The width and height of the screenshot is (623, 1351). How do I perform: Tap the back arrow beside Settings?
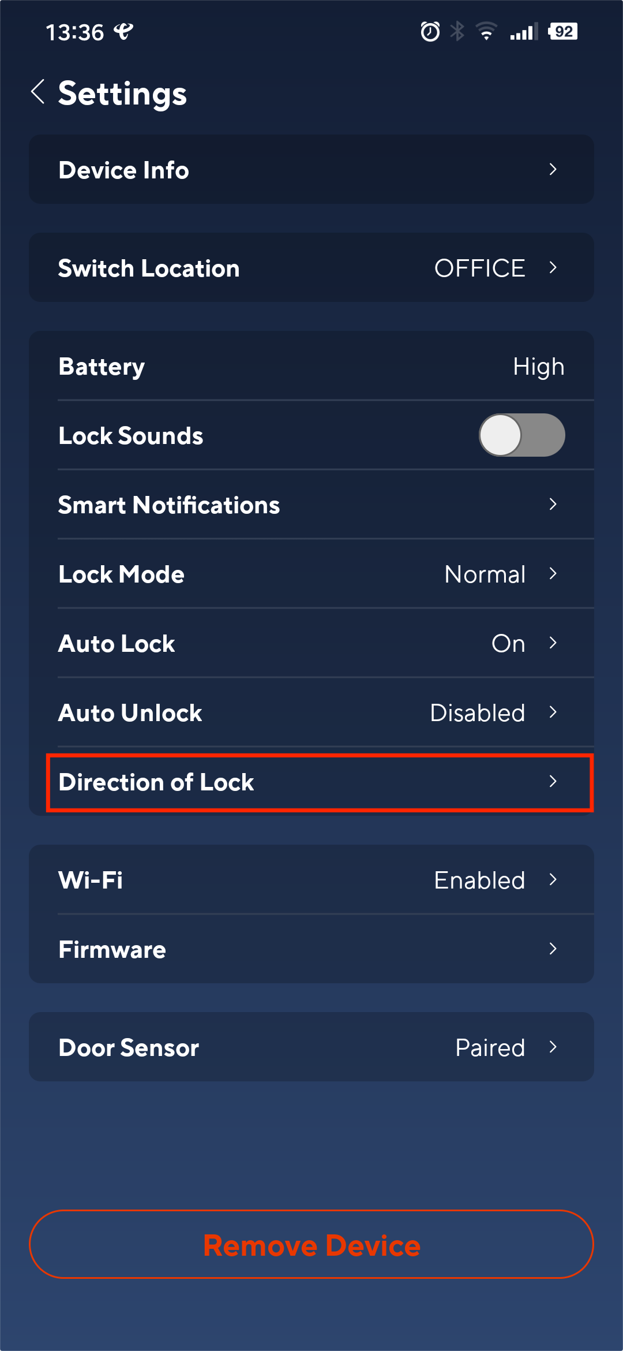38,92
